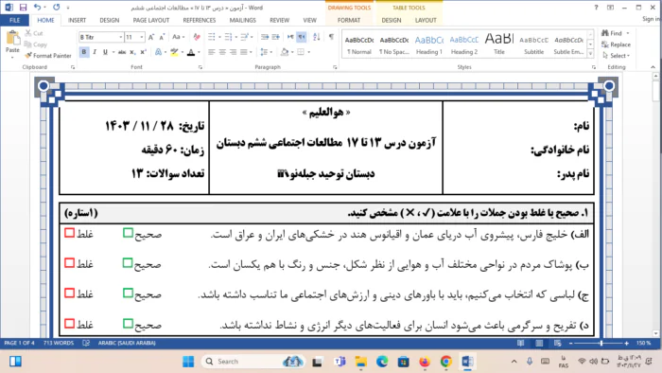This screenshot has width=662, height=373.
Task: Open font size 11 dropdown
Action: click(142, 37)
